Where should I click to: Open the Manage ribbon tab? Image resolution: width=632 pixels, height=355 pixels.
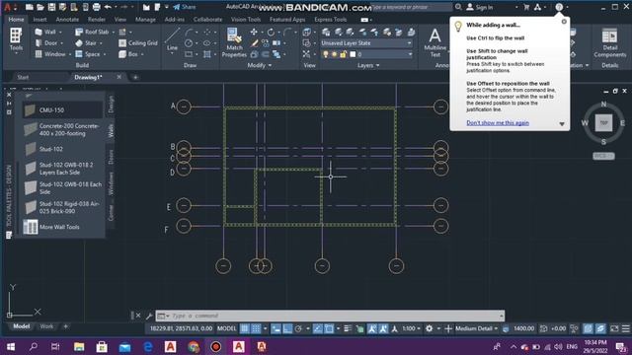145,20
